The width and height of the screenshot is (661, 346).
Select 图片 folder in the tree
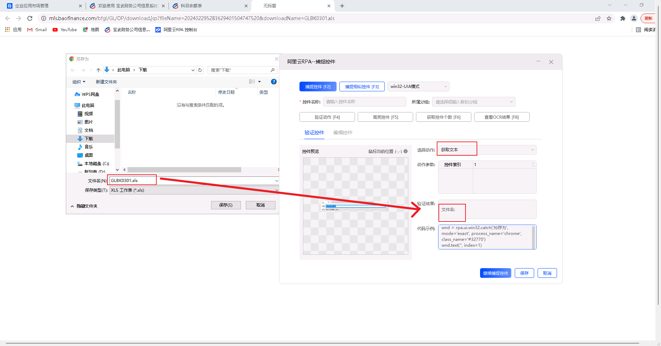click(x=85, y=122)
